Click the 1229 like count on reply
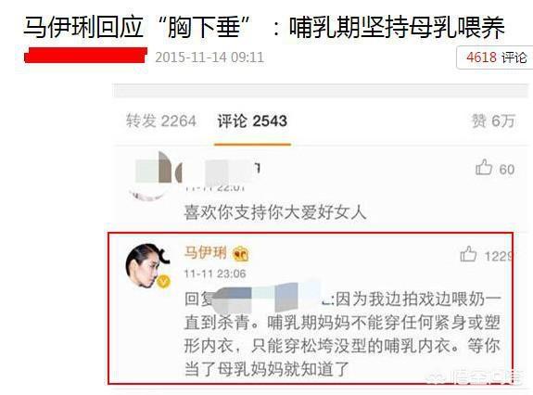This screenshot has height=395, width=533. pos(498,256)
